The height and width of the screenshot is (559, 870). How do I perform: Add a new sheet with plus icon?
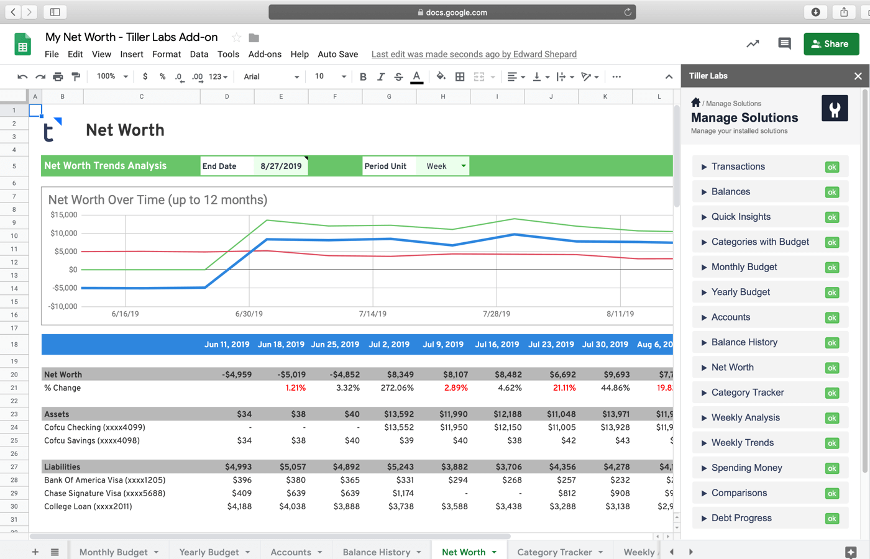(x=35, y=552)
